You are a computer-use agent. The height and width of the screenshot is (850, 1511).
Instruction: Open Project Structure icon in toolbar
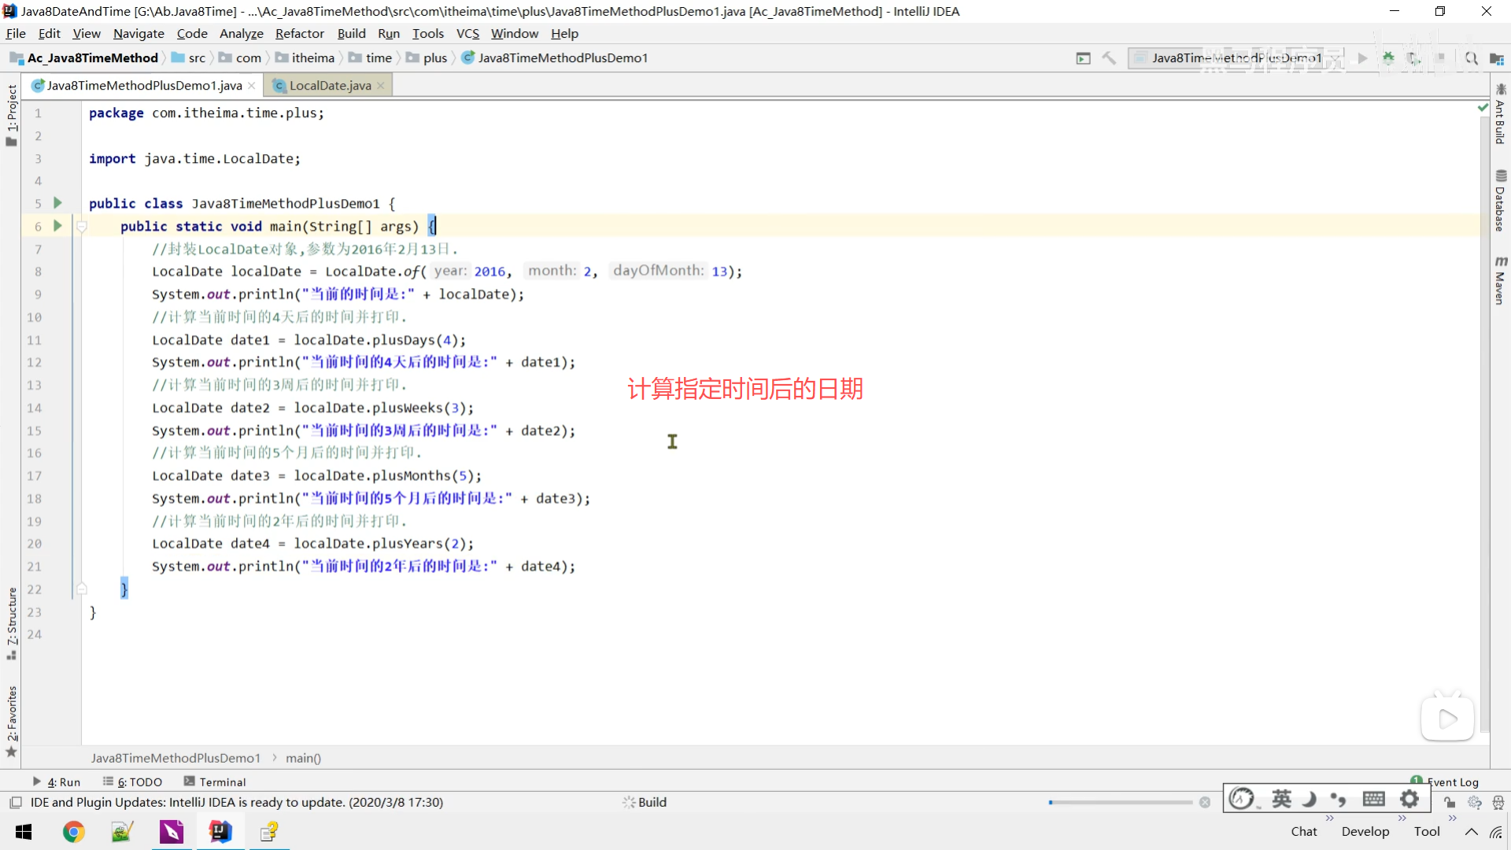point(1496,58)
